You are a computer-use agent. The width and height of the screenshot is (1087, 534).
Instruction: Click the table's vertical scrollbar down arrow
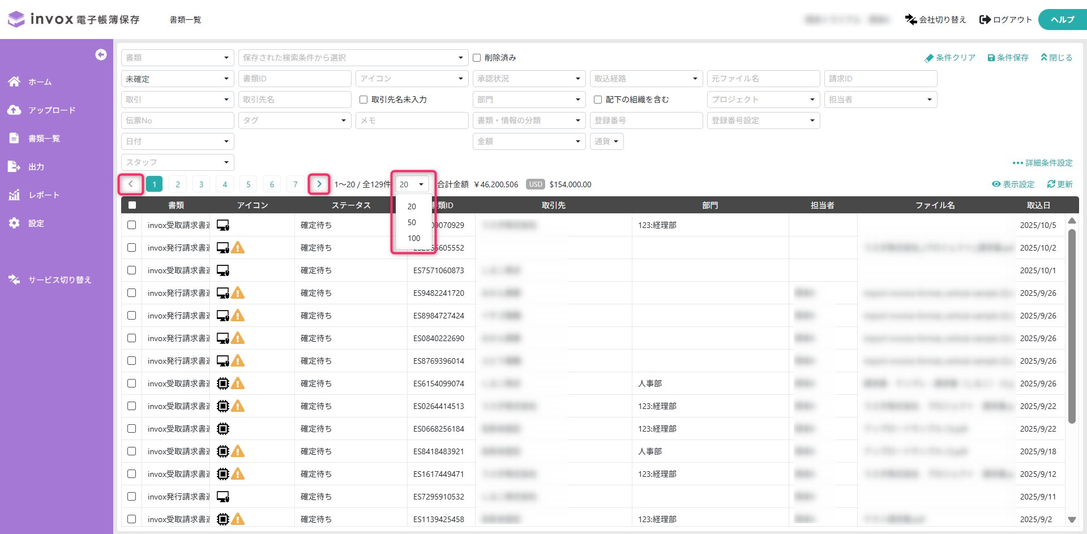1072,519
